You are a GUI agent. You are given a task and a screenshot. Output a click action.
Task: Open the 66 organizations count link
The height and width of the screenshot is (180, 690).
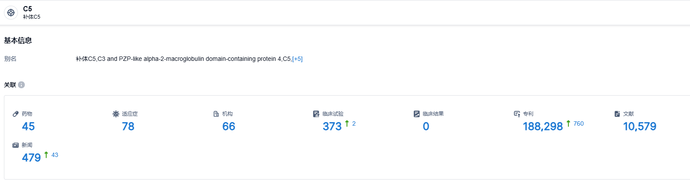point(229,127)
